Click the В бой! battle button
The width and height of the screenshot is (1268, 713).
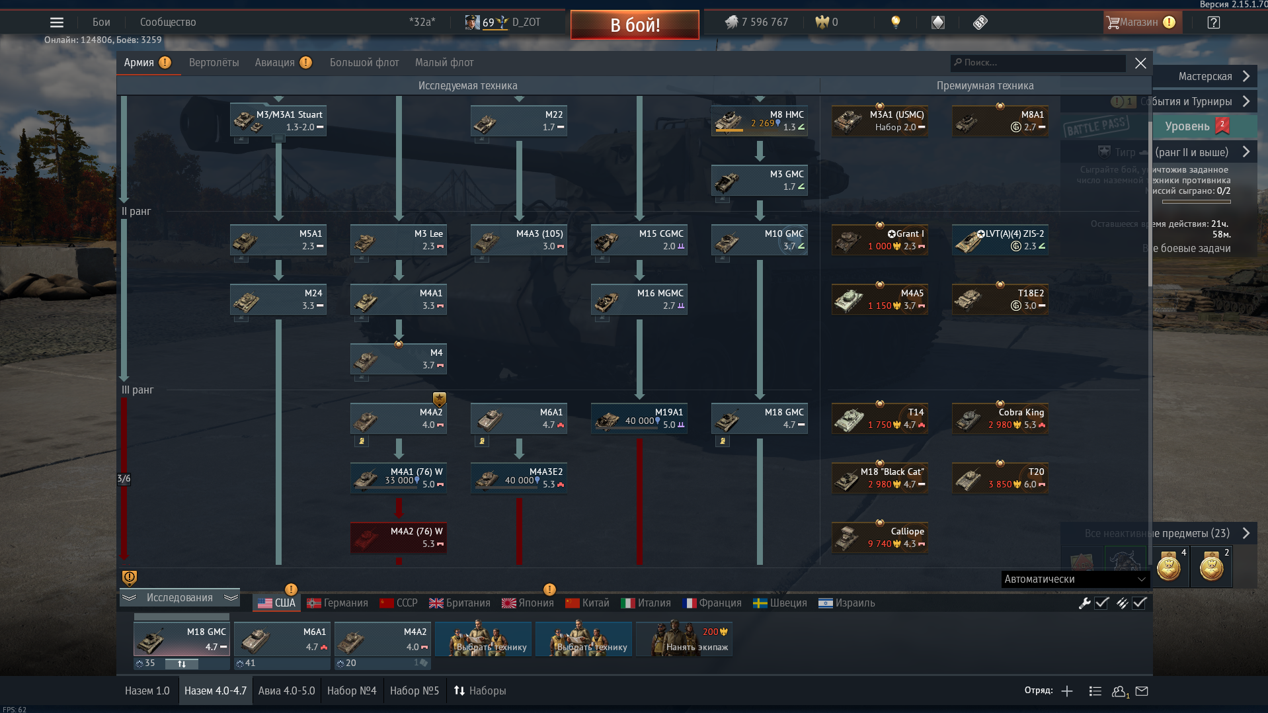(635, 25)
